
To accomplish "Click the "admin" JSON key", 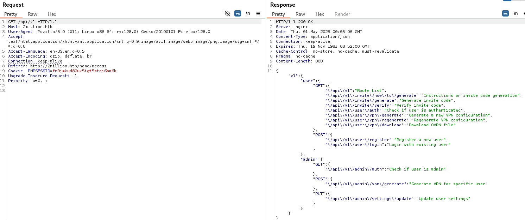I will (x=309, y=159).
